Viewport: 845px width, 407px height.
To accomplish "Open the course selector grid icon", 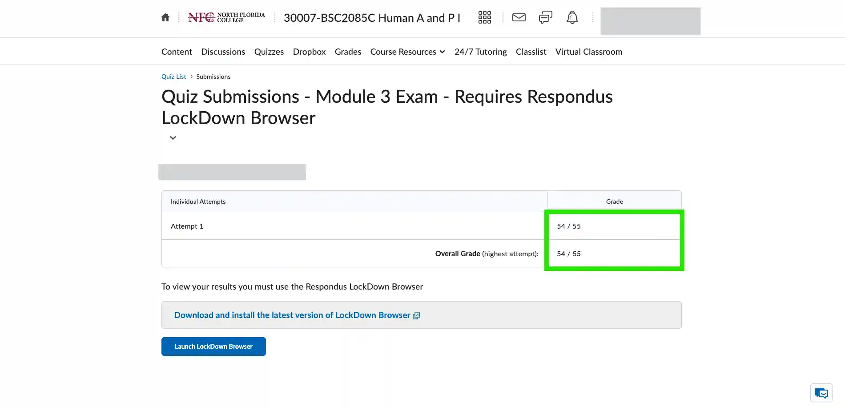I will pos(484,18).
